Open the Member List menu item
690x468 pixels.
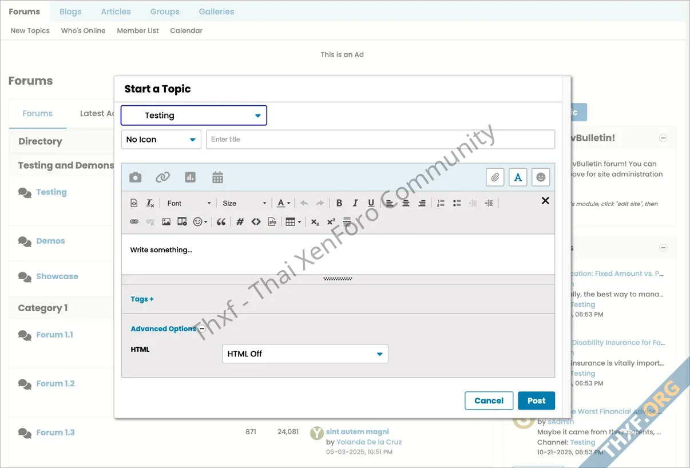(x=137, y=30)
